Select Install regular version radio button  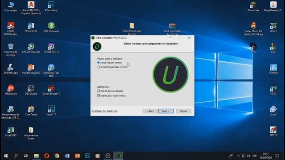pyautogui.click(x=110, y=63)
